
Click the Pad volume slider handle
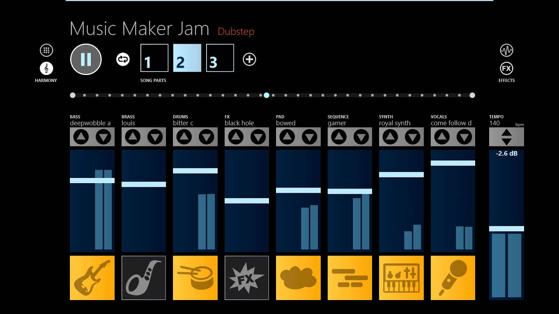click(x=298, y=190)
